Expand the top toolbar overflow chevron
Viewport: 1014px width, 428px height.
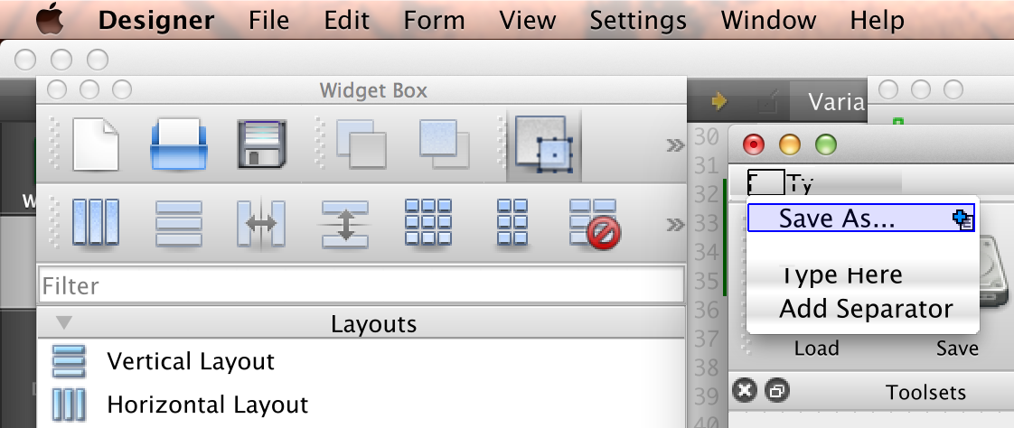[673, 145]
